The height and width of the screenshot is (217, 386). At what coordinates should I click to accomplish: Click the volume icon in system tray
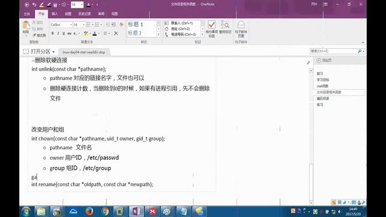tap(340, 212)
